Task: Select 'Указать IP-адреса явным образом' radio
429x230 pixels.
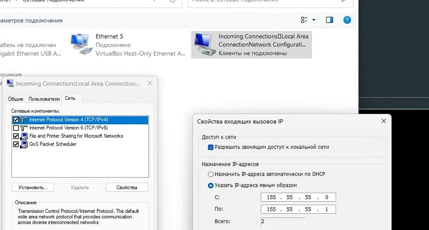Action: click(211, 185)
